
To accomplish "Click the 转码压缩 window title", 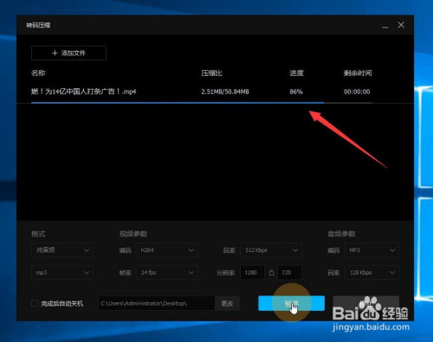I will point(38,25).
